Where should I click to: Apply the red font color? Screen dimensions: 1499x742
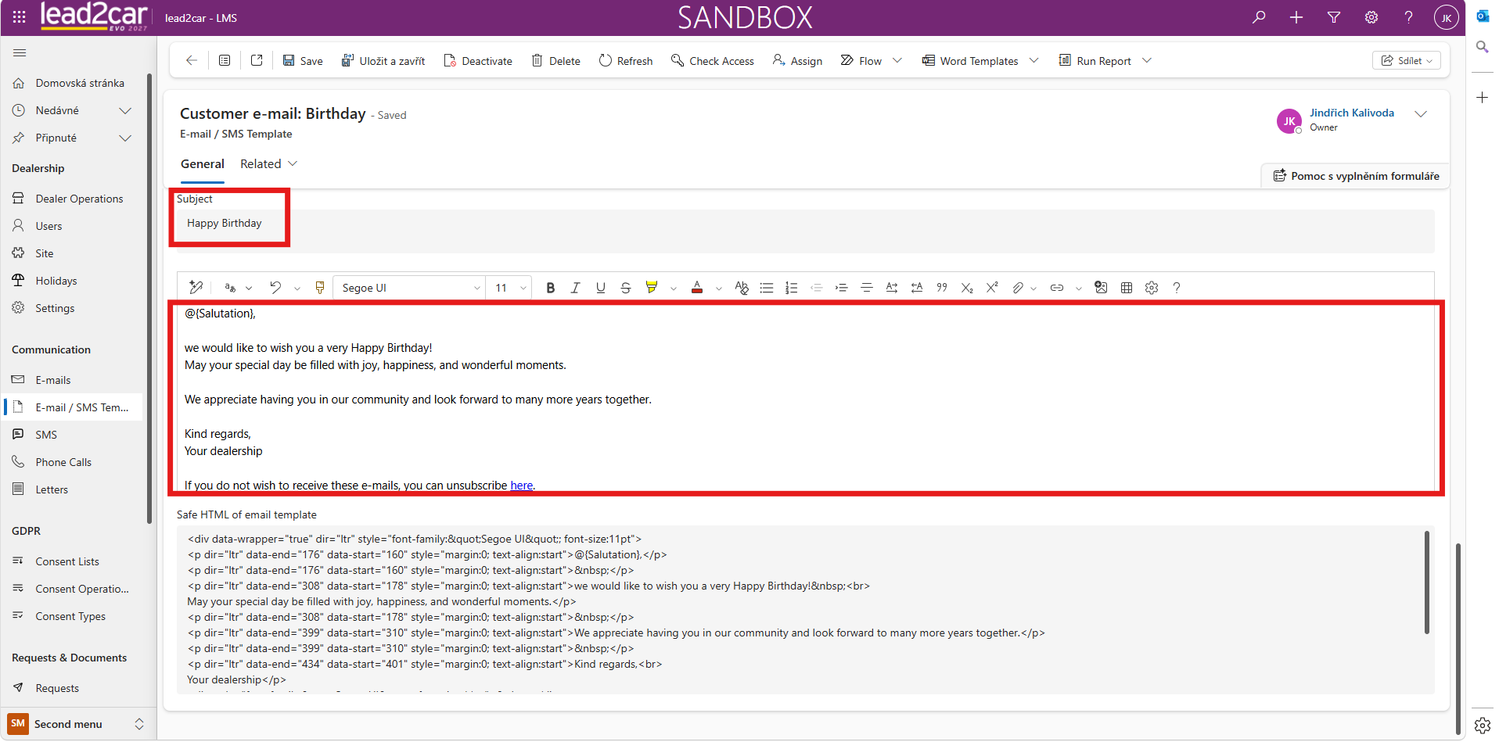697,288
